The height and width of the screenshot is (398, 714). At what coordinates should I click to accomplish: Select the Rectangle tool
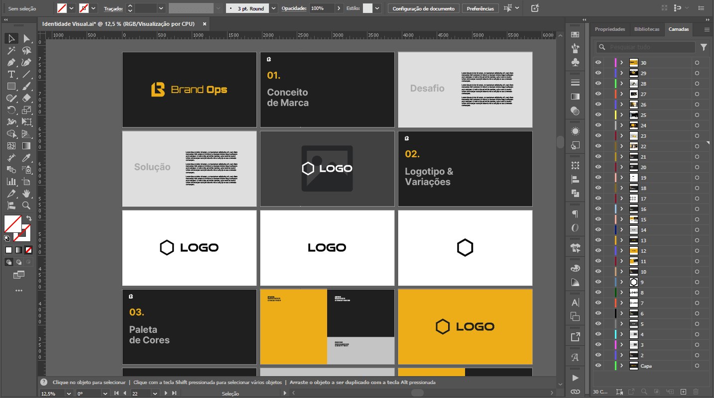[11, 86]
